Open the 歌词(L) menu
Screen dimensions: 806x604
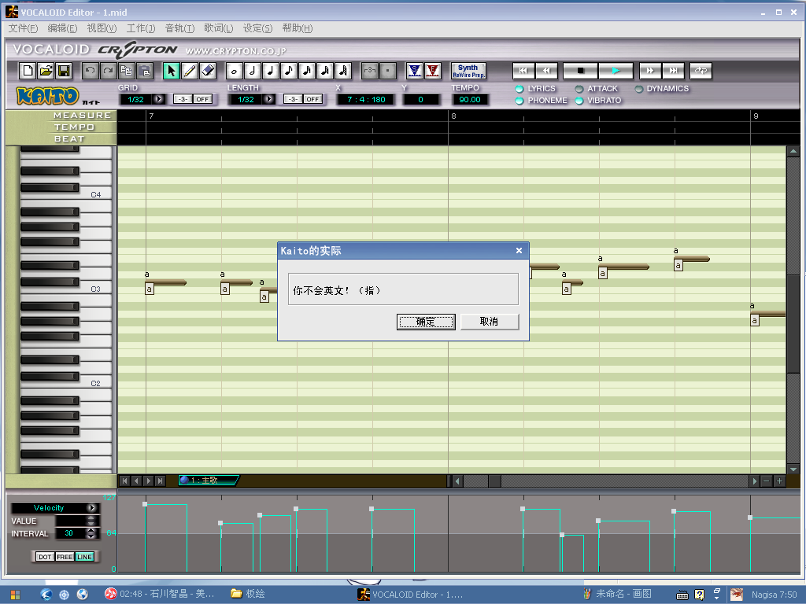pyautogui.click(x=219, y=28)
